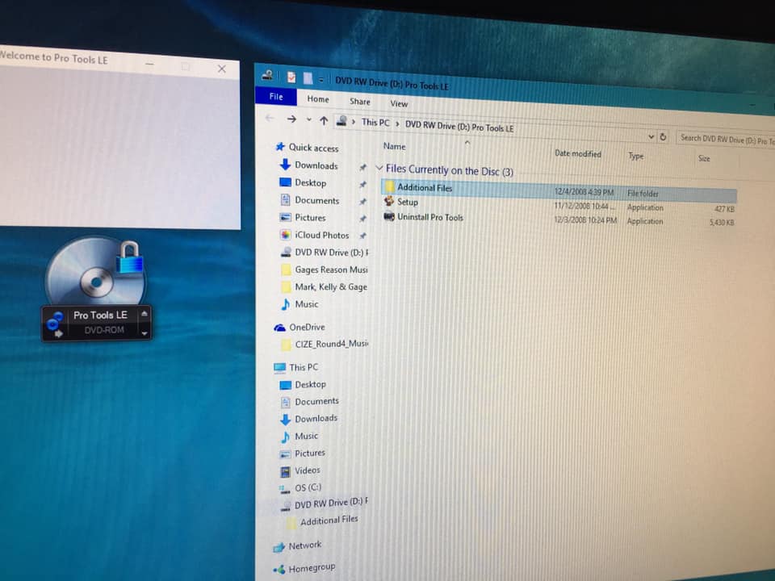Open Documents under This PC
Screen dimensions: 775x581
coord(316,401)
